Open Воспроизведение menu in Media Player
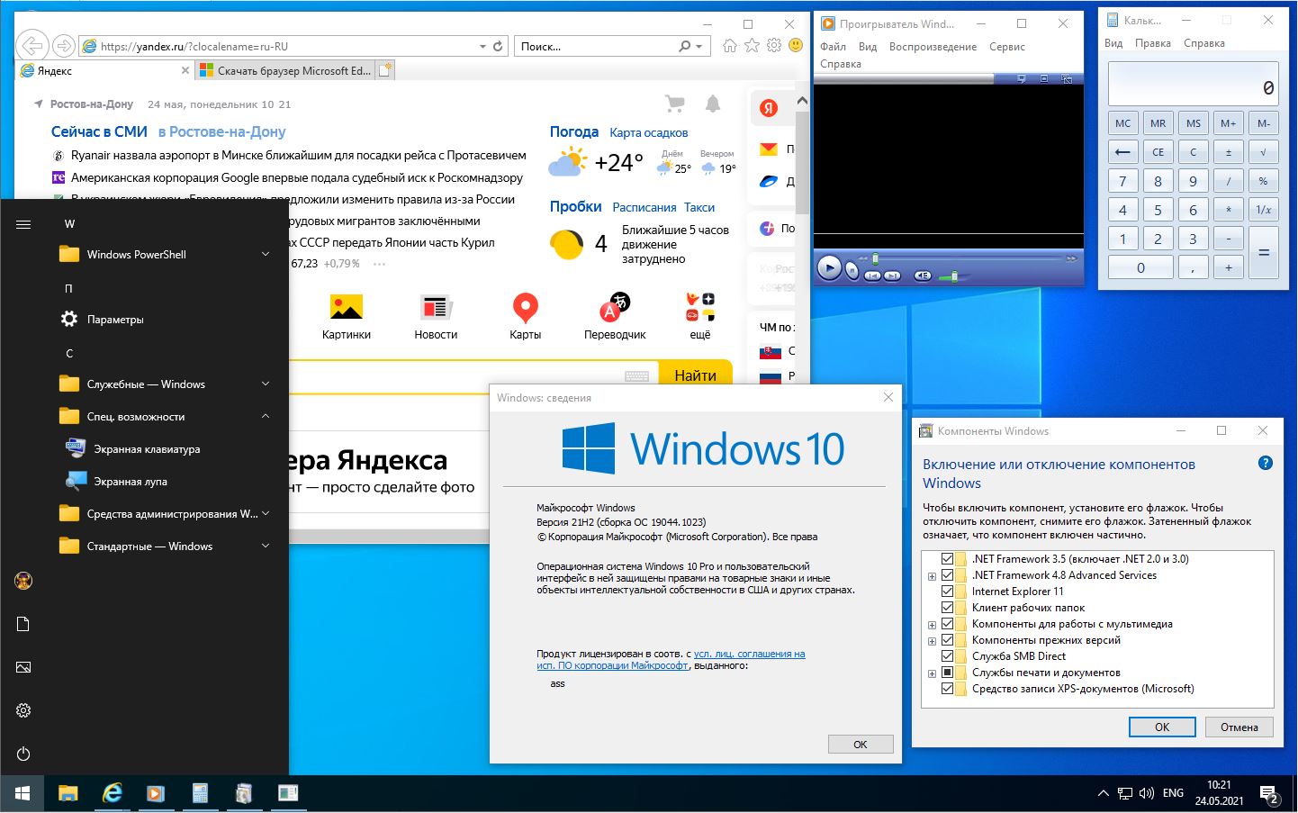This screenshot has height=813, width=1298. (933, 47)
